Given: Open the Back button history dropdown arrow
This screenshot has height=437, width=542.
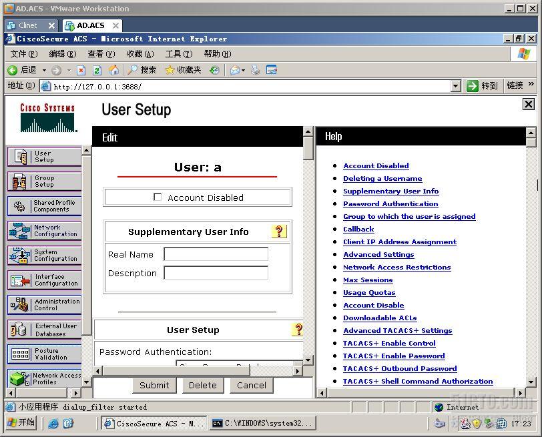Looking at the screenshot, I should click(44, 71).
